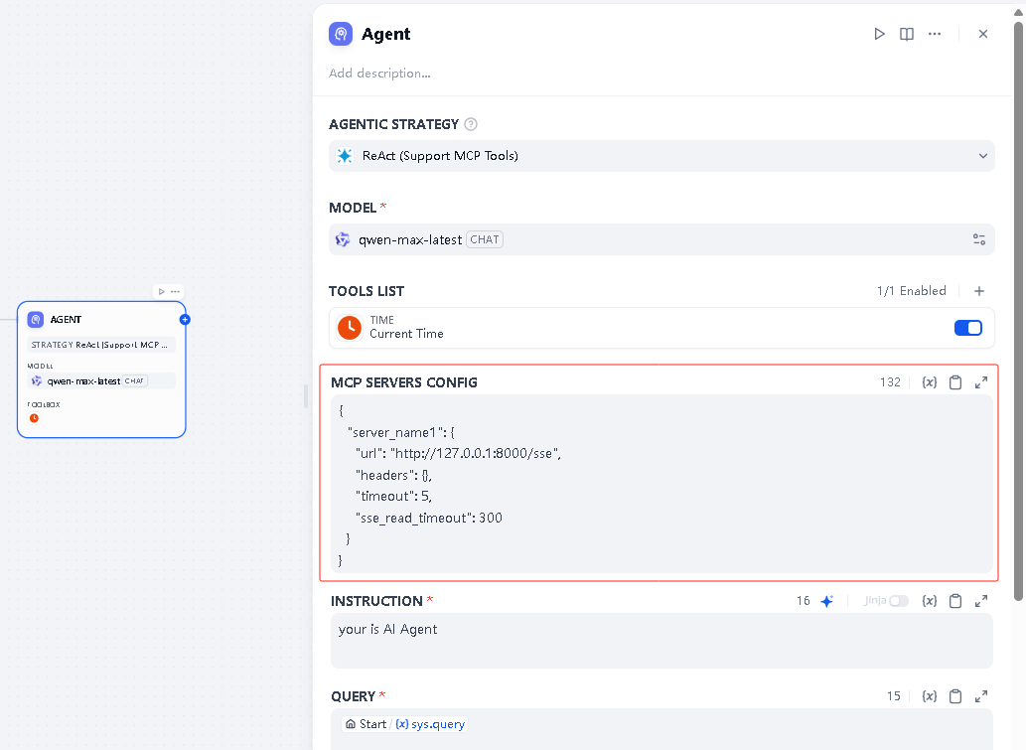This screenshot has height=750, width=1026.
Task: Click the split view icon in the panel header
Action: [907, 33]
